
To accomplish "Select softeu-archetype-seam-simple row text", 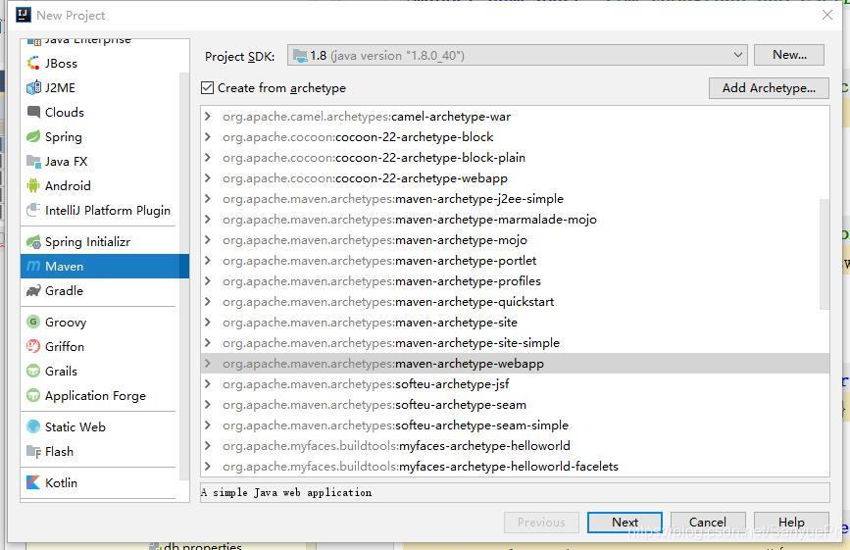I will [395, 425].
